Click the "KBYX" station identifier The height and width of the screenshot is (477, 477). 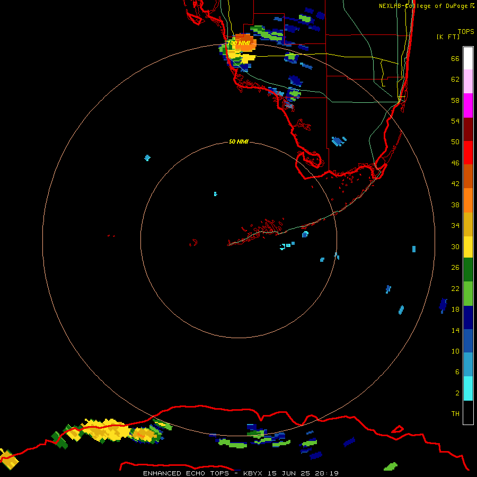252,473
